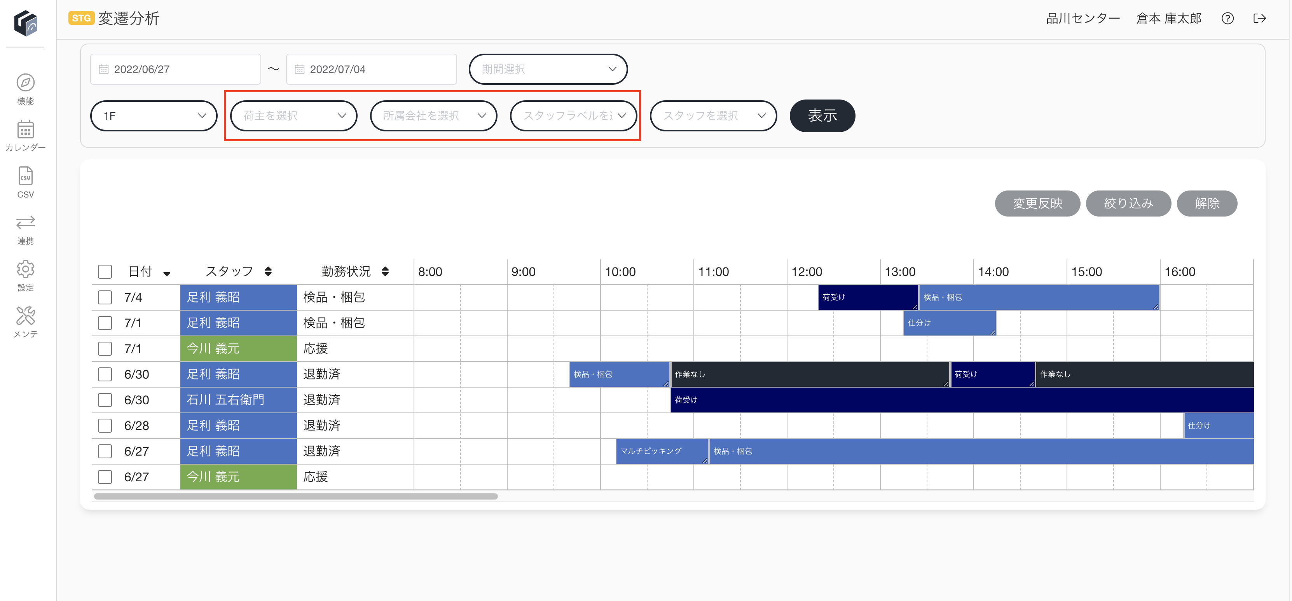Click the 16:00 time column header

1180,271
